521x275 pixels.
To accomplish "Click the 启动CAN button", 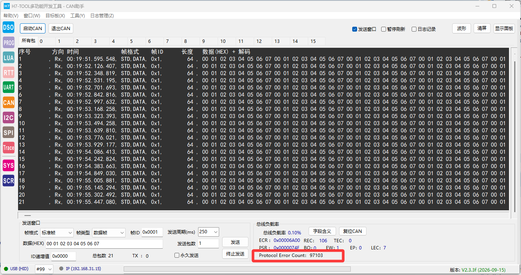I will click(x=33, y=28).
